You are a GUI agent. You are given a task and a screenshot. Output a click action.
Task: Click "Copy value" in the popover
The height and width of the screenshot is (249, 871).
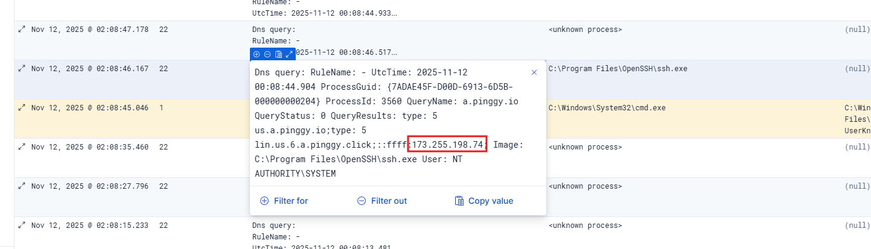coord(483,201)
